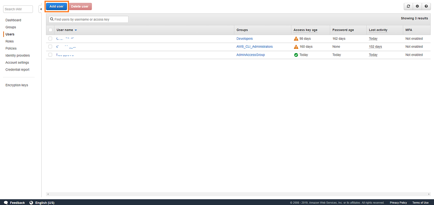The height and width of the screenshot is (205, 434).
Task: Click the Feedback speech bubble icon
Action: click(6, 202)
